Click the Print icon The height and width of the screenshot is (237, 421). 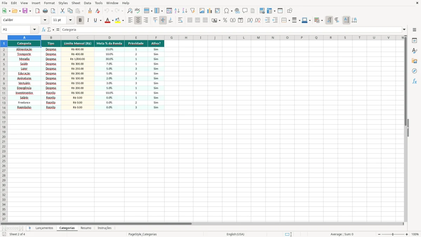45,11
